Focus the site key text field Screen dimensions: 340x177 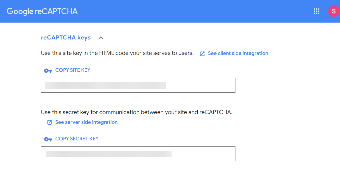[138, 85]
